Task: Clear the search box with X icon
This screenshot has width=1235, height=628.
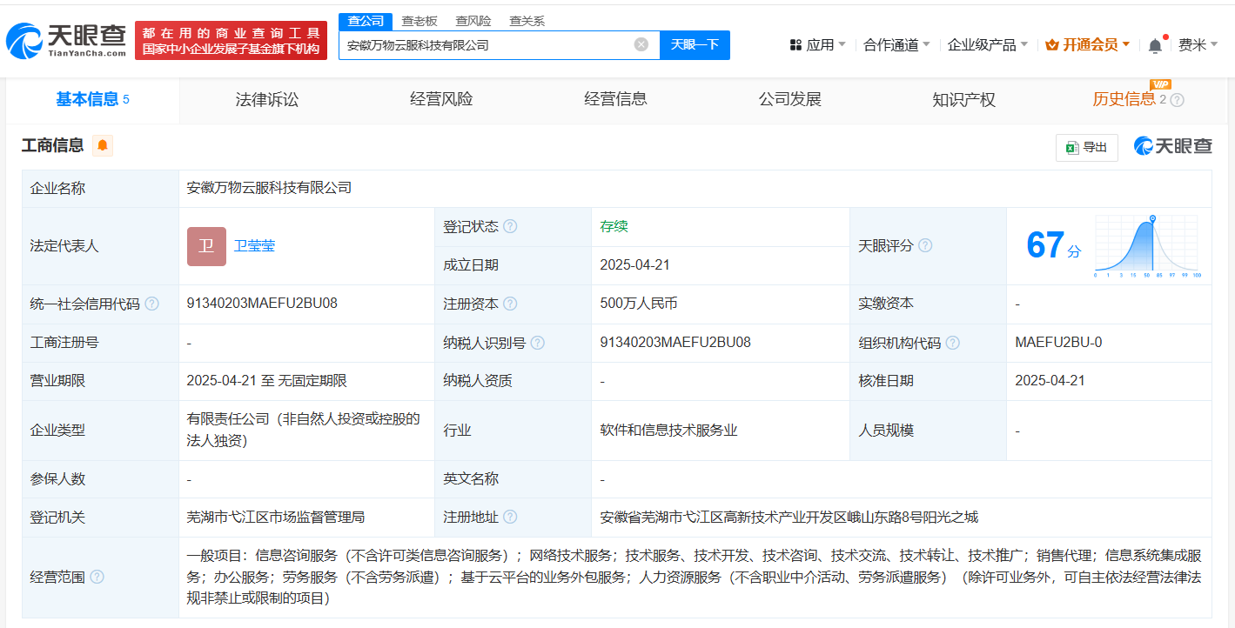Action: click(x=641, y=44)
